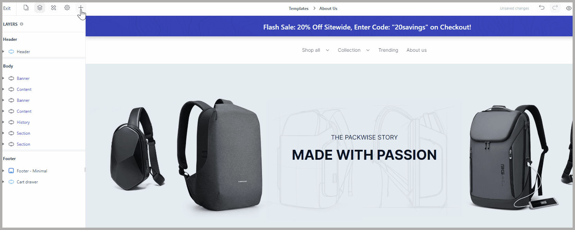Open the design tools icon
Viewport: 575px width, 230px height.
[x=53, y=8]
